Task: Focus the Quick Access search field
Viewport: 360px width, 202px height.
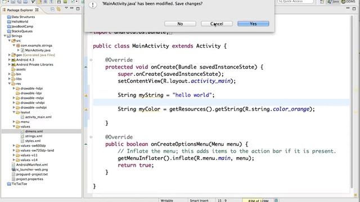Action: (x=295, y=1)
